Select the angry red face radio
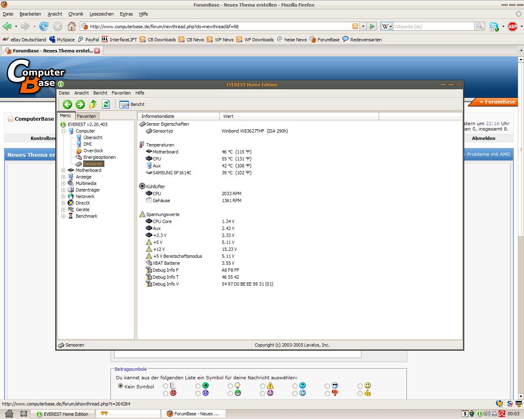 point(165,393)
